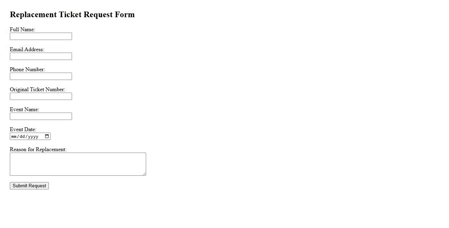Click the Full Name text field
Screen dimensions: 449x228
click(x=41, y=36)
